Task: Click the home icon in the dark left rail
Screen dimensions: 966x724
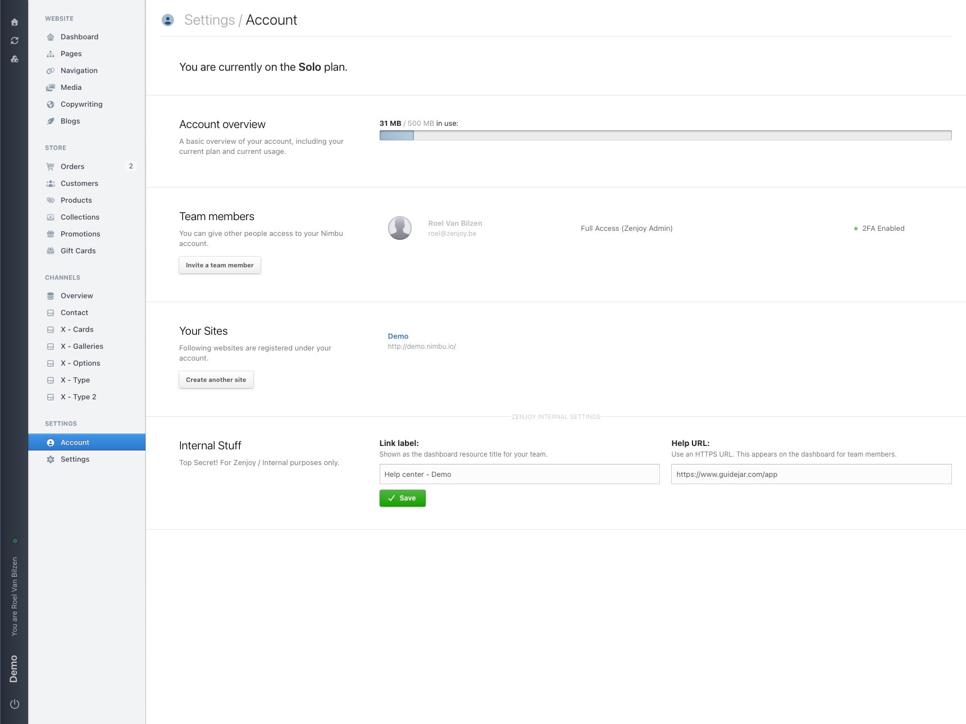Action: [x=15, y=22]
